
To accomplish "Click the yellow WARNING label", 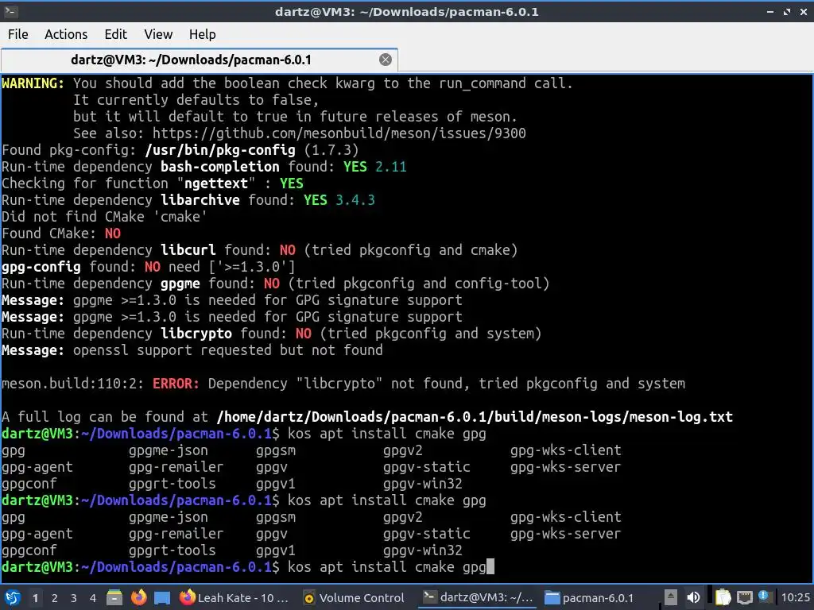I will (33, 83).
